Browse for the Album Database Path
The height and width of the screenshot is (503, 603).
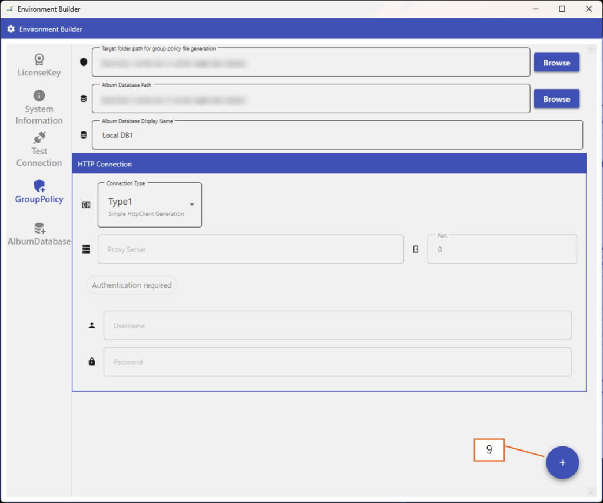coord(556,99)
